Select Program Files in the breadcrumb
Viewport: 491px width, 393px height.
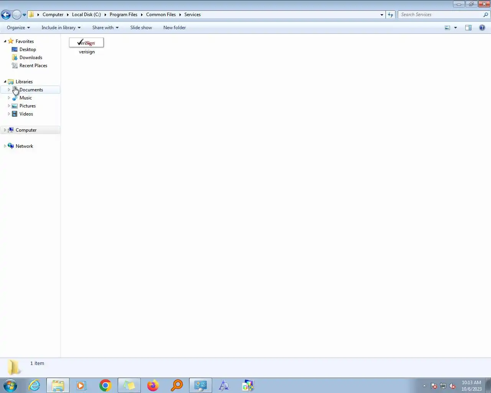pos(124,15)
